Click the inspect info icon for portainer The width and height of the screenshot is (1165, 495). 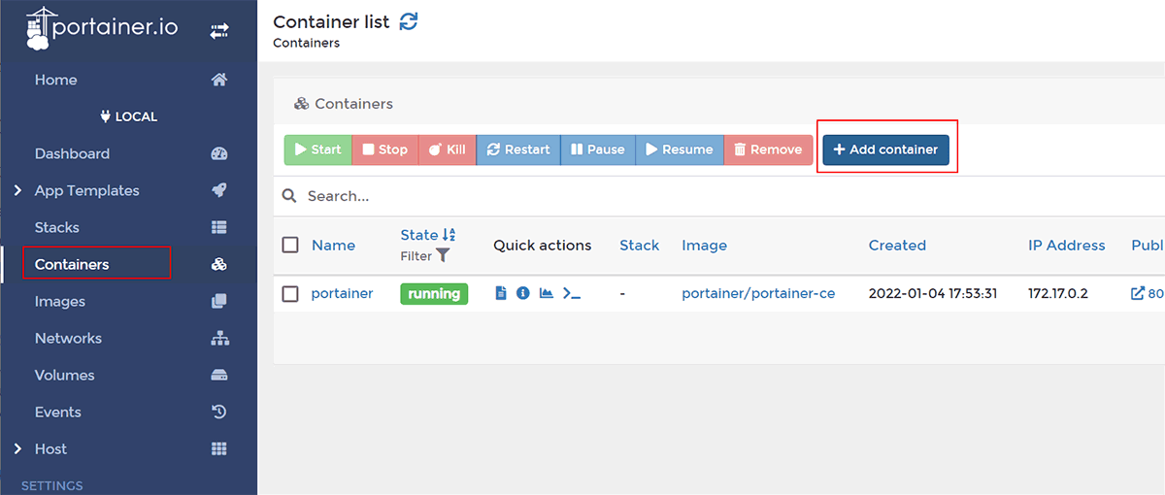click(523, 293)
